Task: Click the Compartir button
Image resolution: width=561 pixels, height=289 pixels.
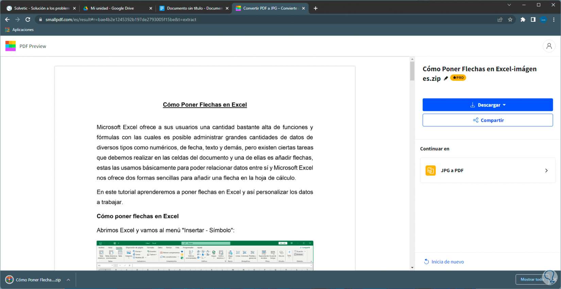Action: point(488,120)
